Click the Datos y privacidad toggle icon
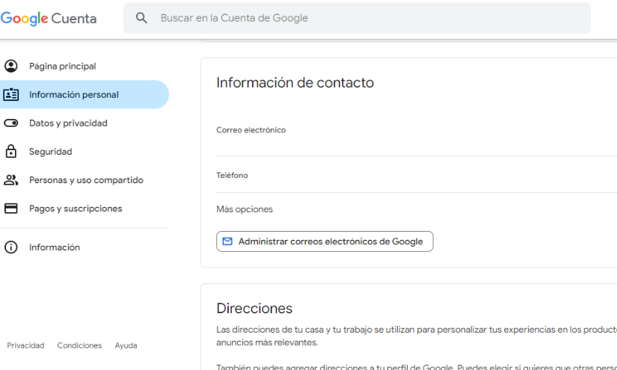This screenshot has width=617, height=370. point(11,123)
